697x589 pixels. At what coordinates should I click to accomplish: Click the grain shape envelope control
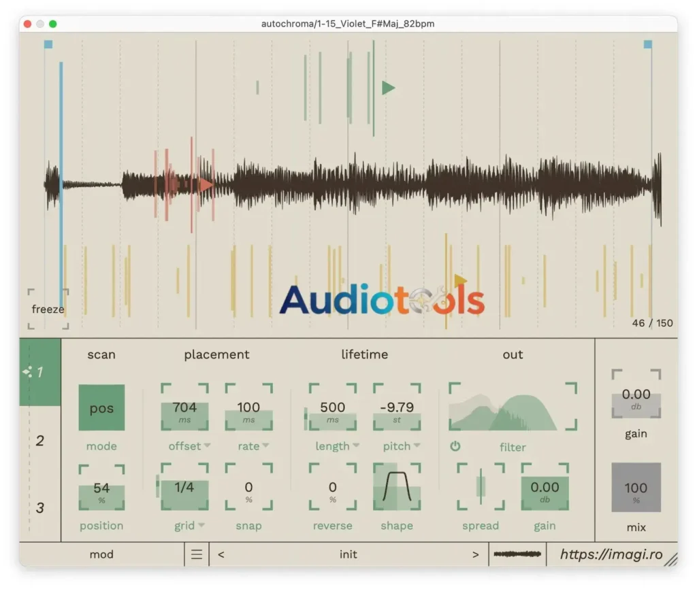click(397, 487)
